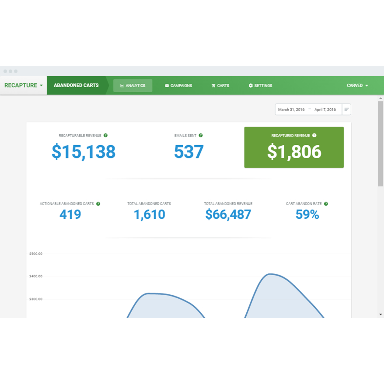
Task: Click the $66,487 total abandoned revenue value
Action: click(x=228, y=214)
